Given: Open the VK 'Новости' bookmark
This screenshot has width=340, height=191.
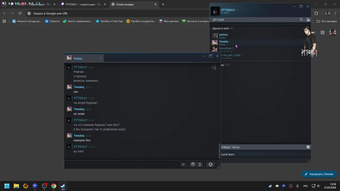Looking at the screenshot, I should (x=52, y=21).
